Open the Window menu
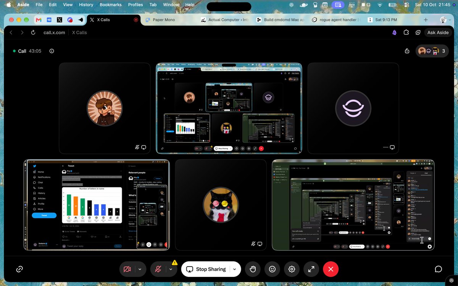 point(171,5)
